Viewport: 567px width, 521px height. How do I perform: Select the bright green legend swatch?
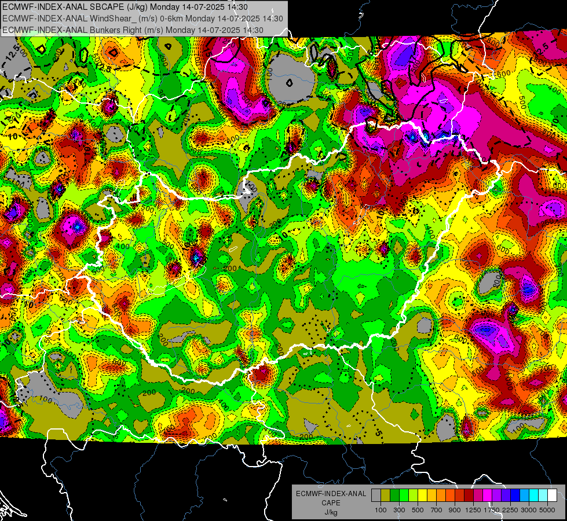(404, 496)
